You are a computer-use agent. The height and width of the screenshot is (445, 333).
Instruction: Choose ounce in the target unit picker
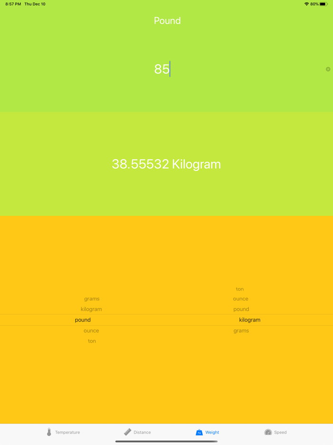(241, 299)
